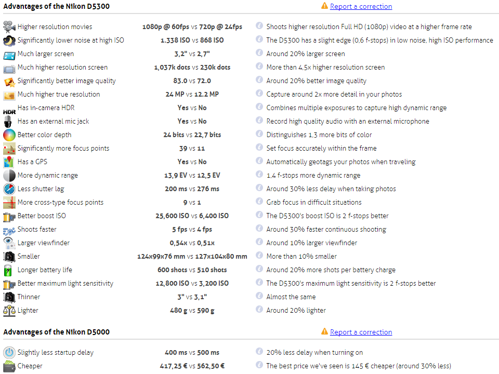Click the warning icon beside D5000 Report a correction
Viewport: 499px width, 374px height.
pyautogui.click(x=324, y=331)
